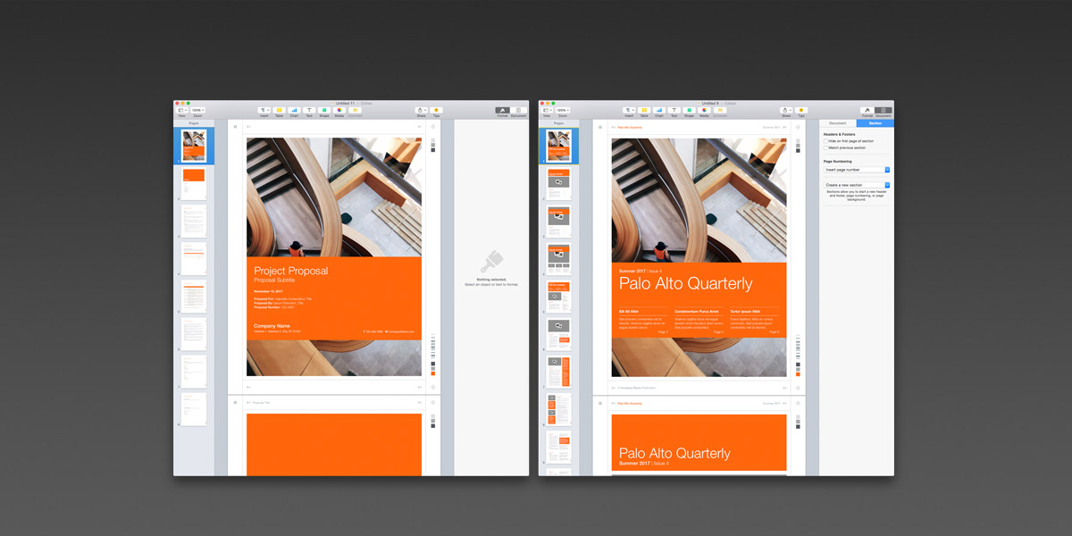Image resolution: width=1072 pixels, height=536 pixels.
Task: Click the Palo Alto Quarterly cover title text
Action: [685, 284]
